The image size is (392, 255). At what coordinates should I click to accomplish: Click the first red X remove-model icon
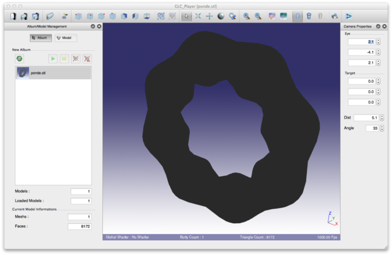tap(75, 59)
